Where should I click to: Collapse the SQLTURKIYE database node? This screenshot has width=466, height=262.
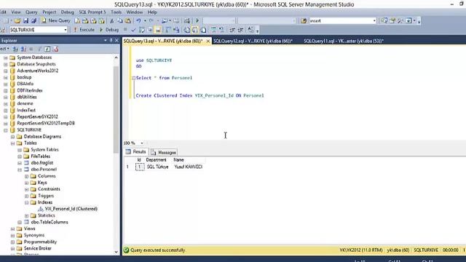pyautogui.click(x=5, y=130)
